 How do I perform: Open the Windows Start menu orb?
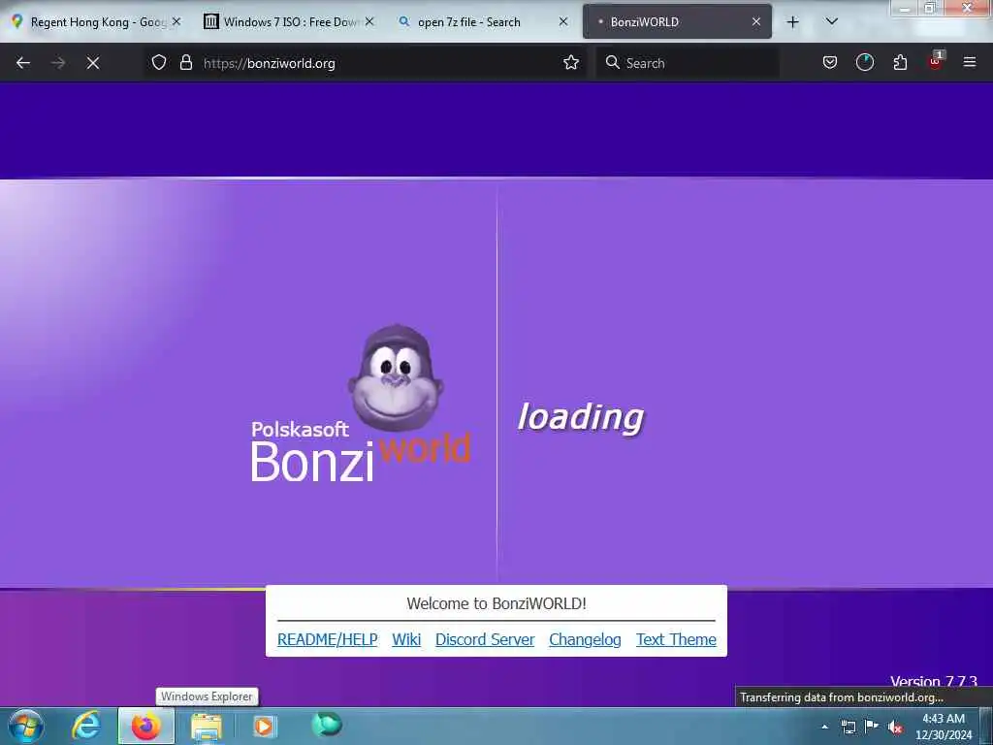pos(26,726)
